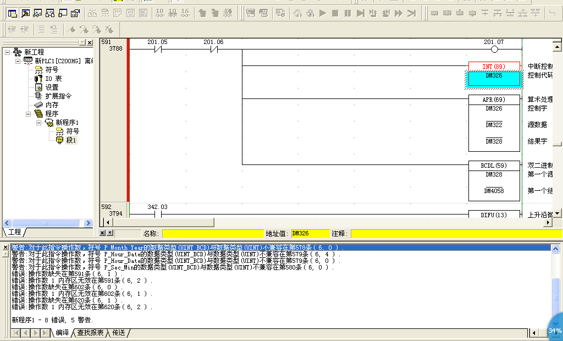Select 段1 section in project tree
The image size is (563, 341).
(71, 140)
